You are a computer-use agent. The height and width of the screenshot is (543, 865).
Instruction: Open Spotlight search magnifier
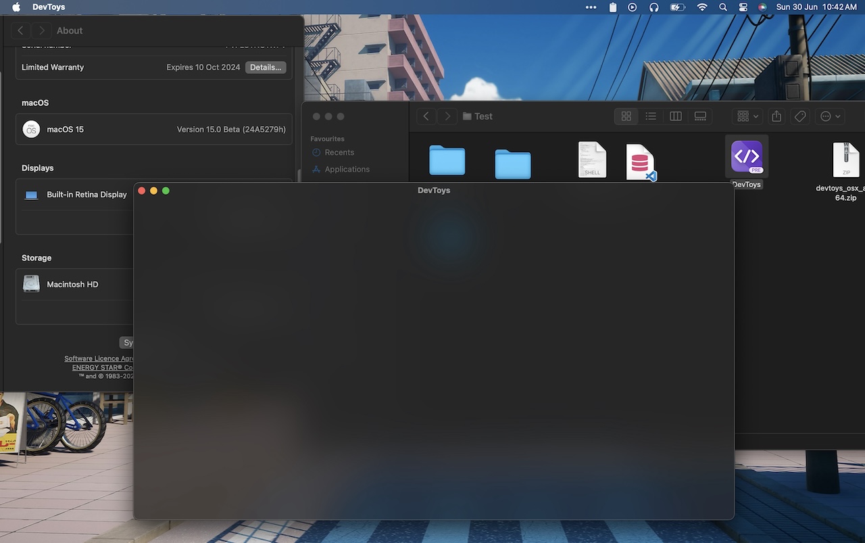coord(723,7)
